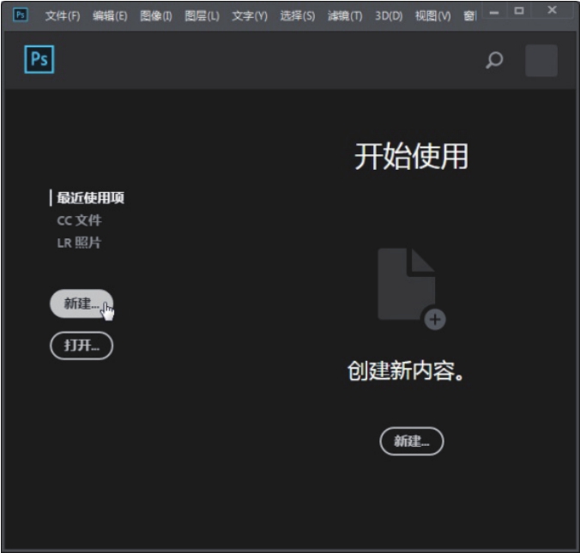Select the 最近使用项 list in sidebar
This screenshot has height=553, width=580.
(91, 198)
